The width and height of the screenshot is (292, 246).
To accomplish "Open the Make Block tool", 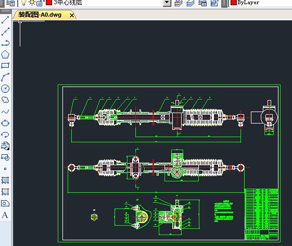I will [5, 157].
